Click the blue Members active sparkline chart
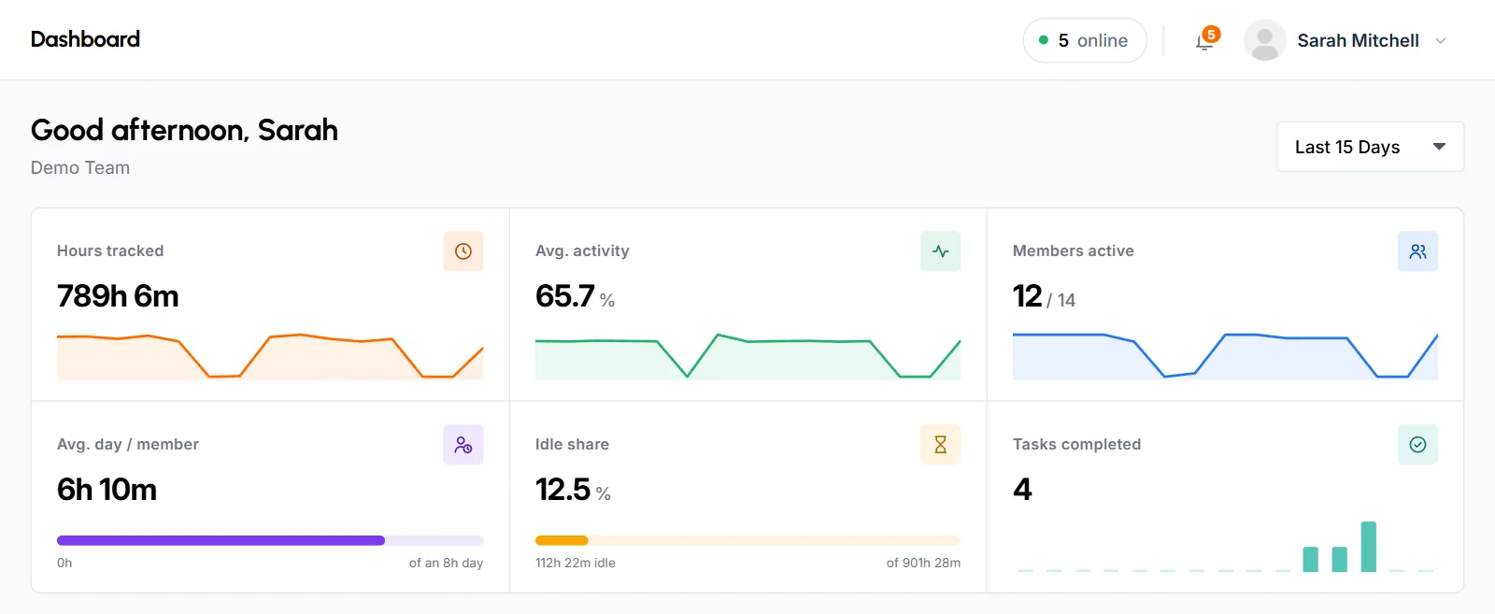 1225,356
